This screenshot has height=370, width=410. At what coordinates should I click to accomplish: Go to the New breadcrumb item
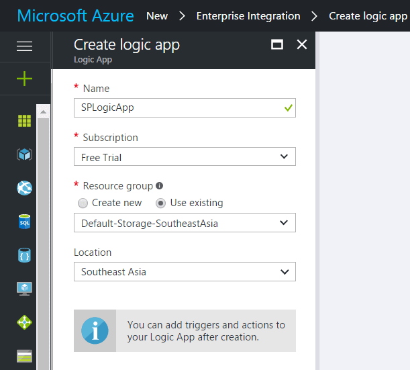coord(157,16)
